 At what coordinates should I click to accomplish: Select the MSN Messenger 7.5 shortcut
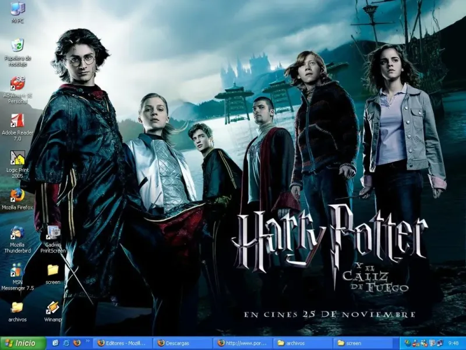click(x=17, y=276)
